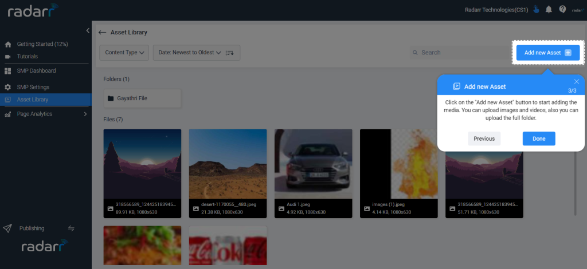Go back using the Asset Library arrow

[102, 33]
